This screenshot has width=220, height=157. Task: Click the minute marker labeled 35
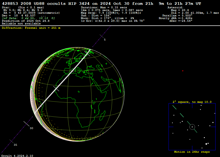[x=12, y=141]
